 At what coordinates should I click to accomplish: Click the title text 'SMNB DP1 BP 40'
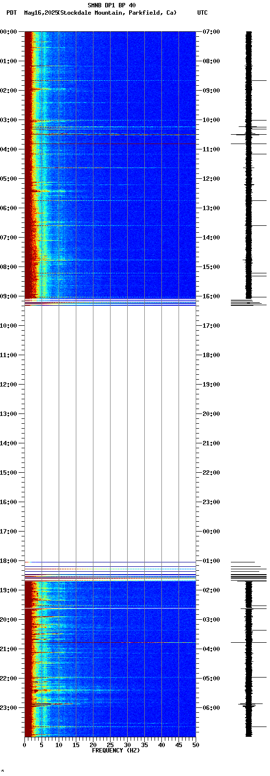tap(112, 5)
